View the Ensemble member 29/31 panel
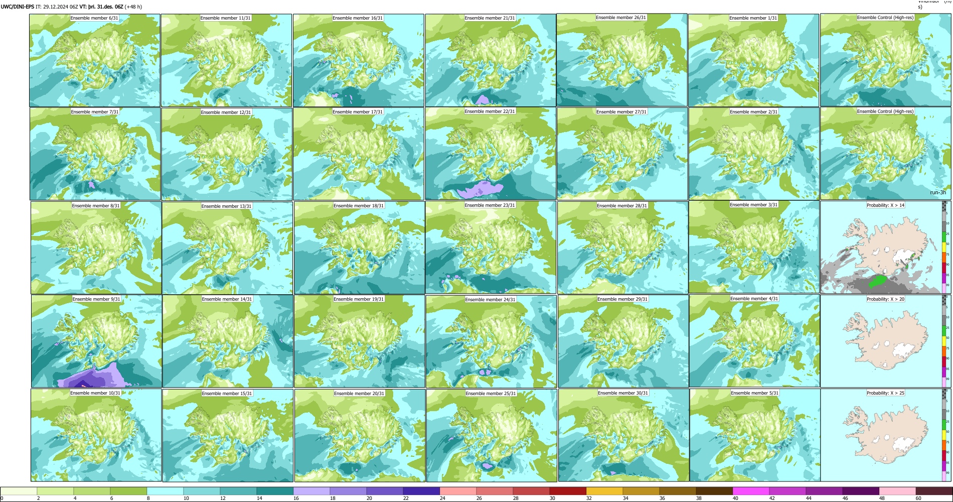 click(623, 341)
